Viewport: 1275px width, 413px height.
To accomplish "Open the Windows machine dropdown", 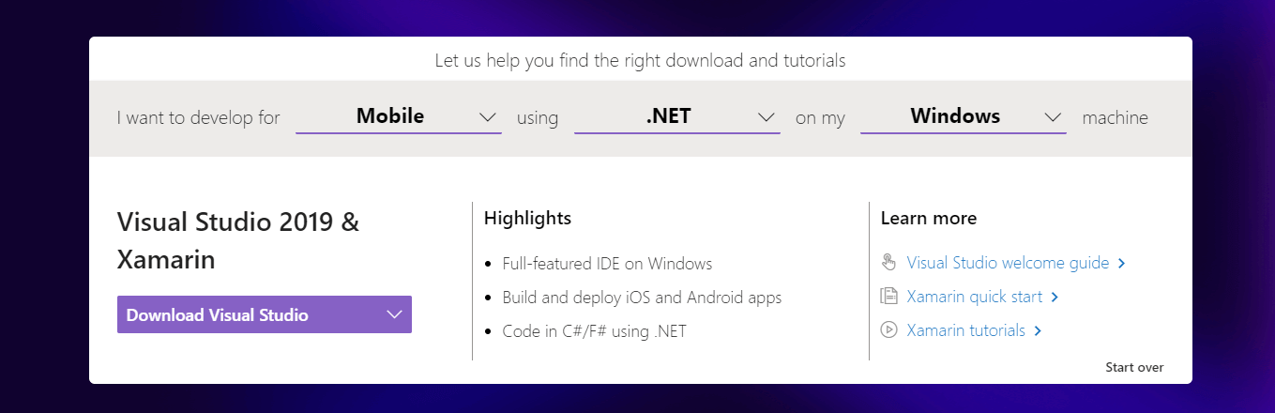I will tap(964, 117).
